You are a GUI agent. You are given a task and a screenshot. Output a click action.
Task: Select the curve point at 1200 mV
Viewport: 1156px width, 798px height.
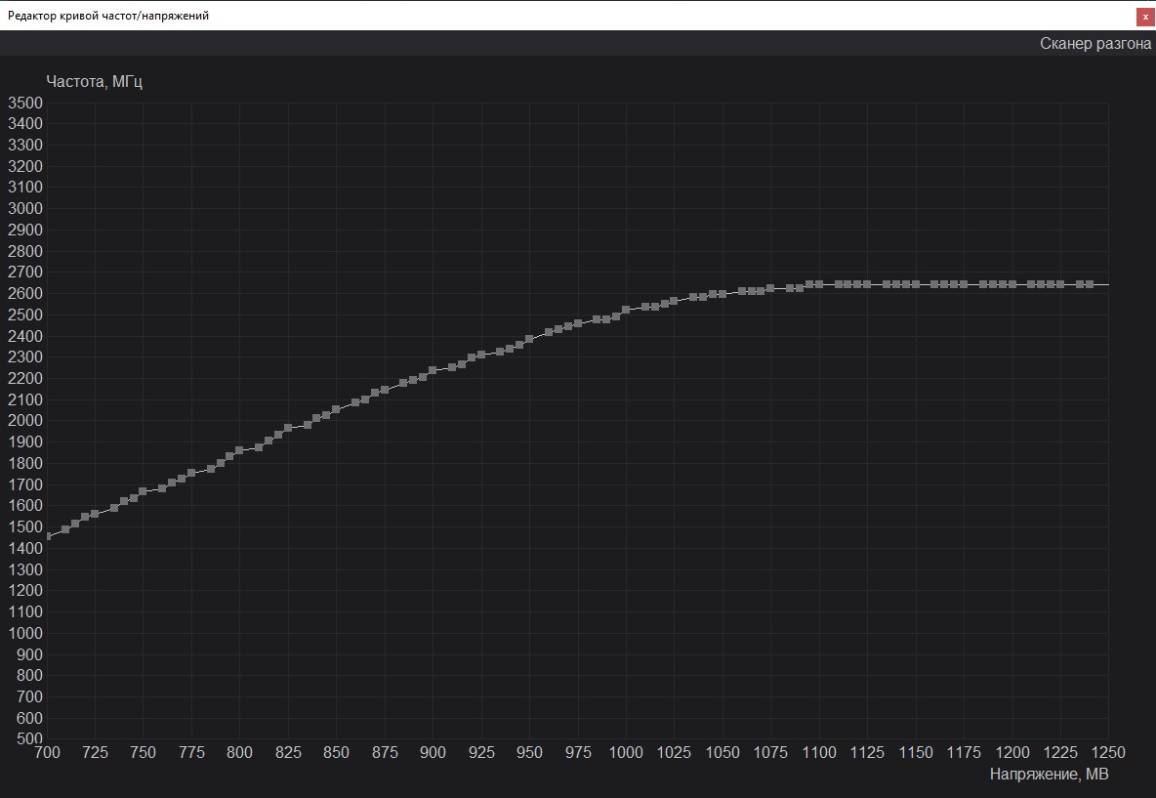click(x=1012, y=284)
